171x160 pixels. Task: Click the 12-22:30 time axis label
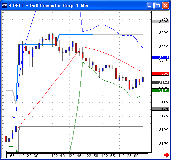point(29,156)
